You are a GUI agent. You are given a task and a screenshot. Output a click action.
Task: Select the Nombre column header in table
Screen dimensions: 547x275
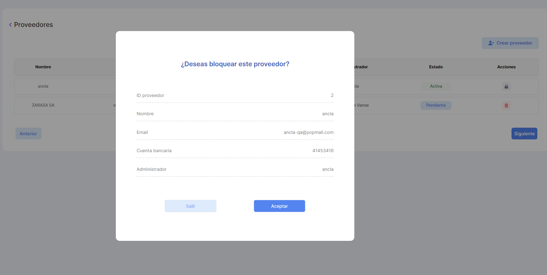point(43,67)
